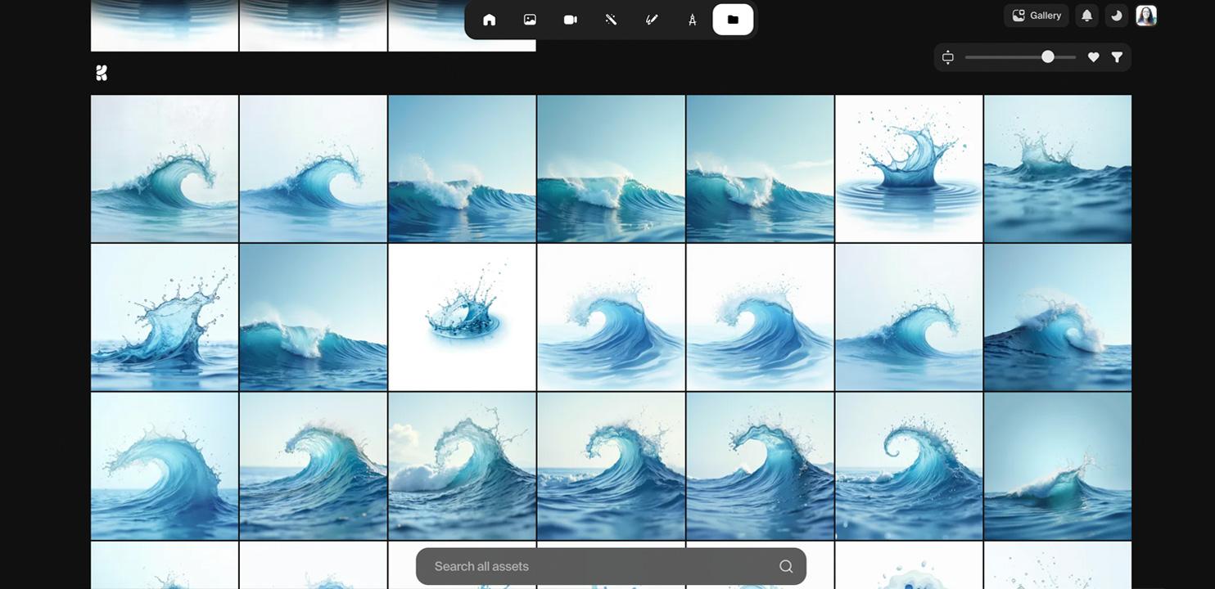This screenshot has width=1215, height=589.
Task: Open the brush edit tool
Action: (x=652, y=20)
